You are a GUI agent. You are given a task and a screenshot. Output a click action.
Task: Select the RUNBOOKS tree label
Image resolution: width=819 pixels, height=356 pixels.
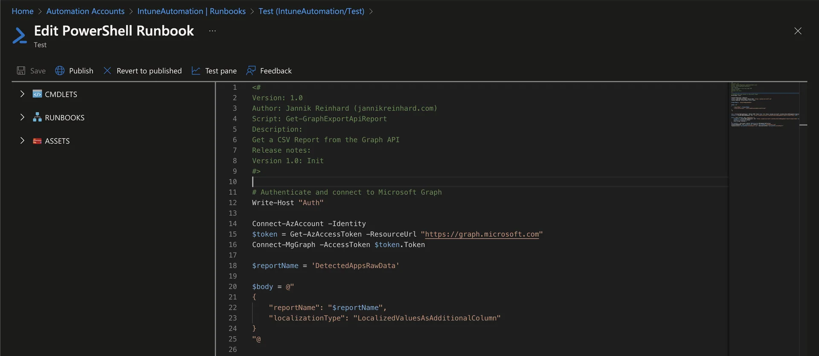click(64, 118)
